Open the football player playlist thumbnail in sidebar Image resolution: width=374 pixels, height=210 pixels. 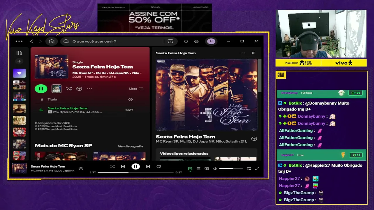click(x=19, y=97)
